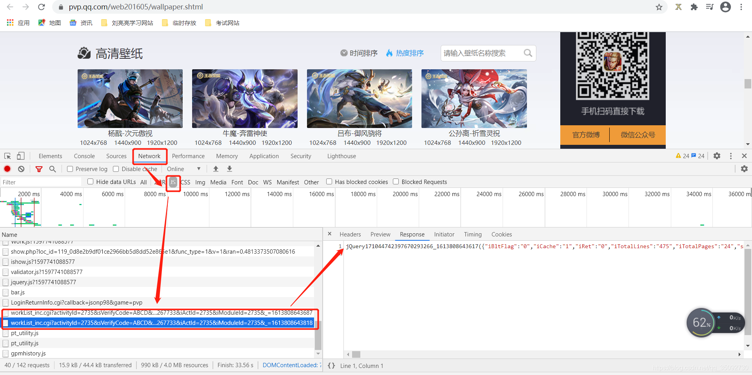The width and height of the screenshot is (752, 375).
Task: Check Blocked Requests
Action: (396, 182)
